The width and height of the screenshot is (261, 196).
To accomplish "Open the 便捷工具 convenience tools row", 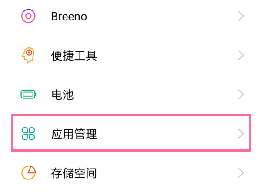I will (x=130, y=55).
